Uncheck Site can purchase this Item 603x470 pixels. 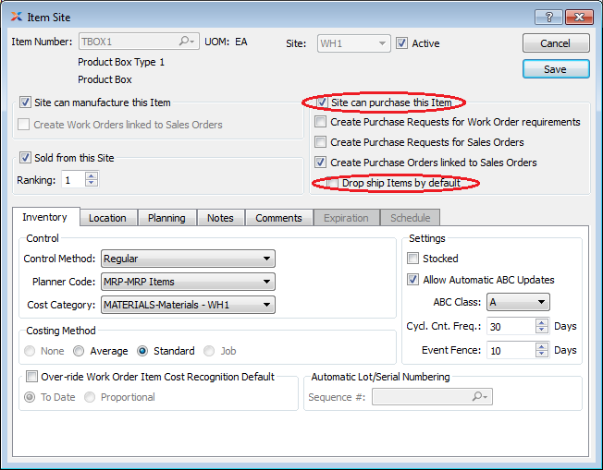[322, 102]
